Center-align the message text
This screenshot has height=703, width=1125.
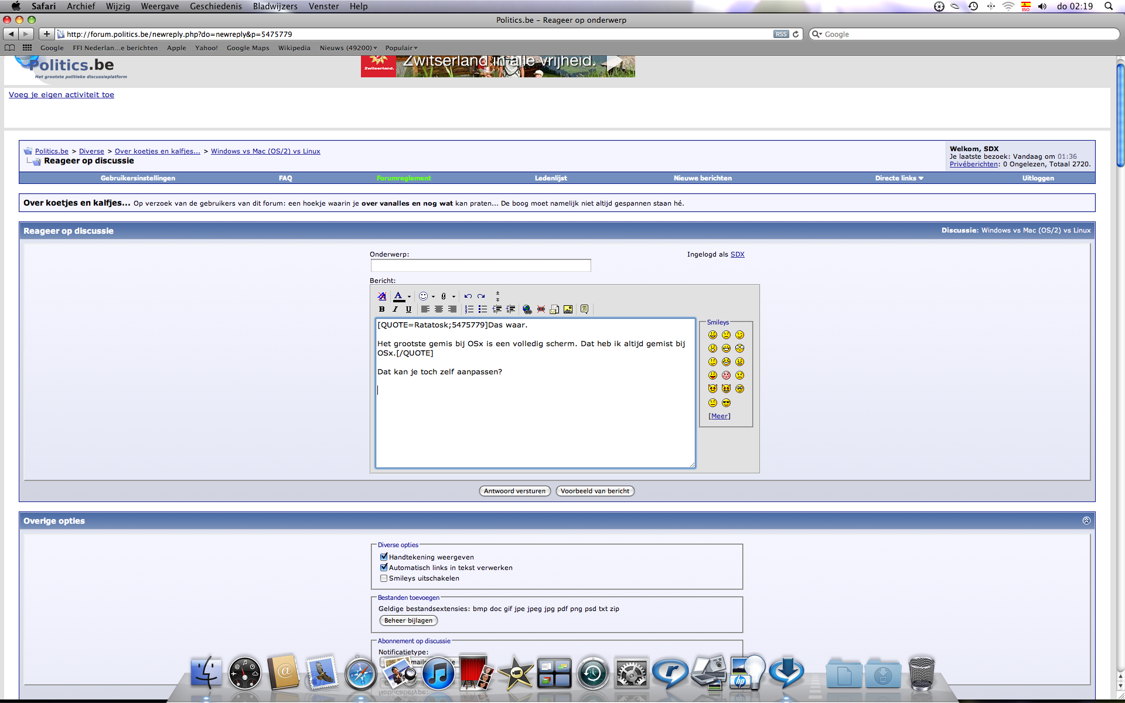(x=438, y=309)
